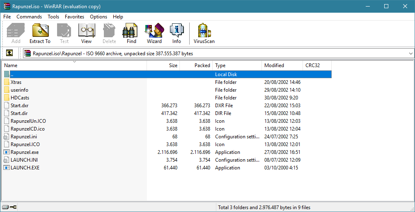Image resolution: width=415 pixels, height=212 pixels.
Task: Sort by Name column header
Action: [x=74, y=65]
